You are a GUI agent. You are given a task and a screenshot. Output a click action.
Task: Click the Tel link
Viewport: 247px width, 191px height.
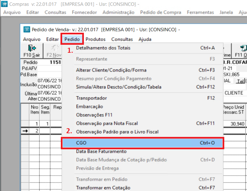(x=241, y=81)
